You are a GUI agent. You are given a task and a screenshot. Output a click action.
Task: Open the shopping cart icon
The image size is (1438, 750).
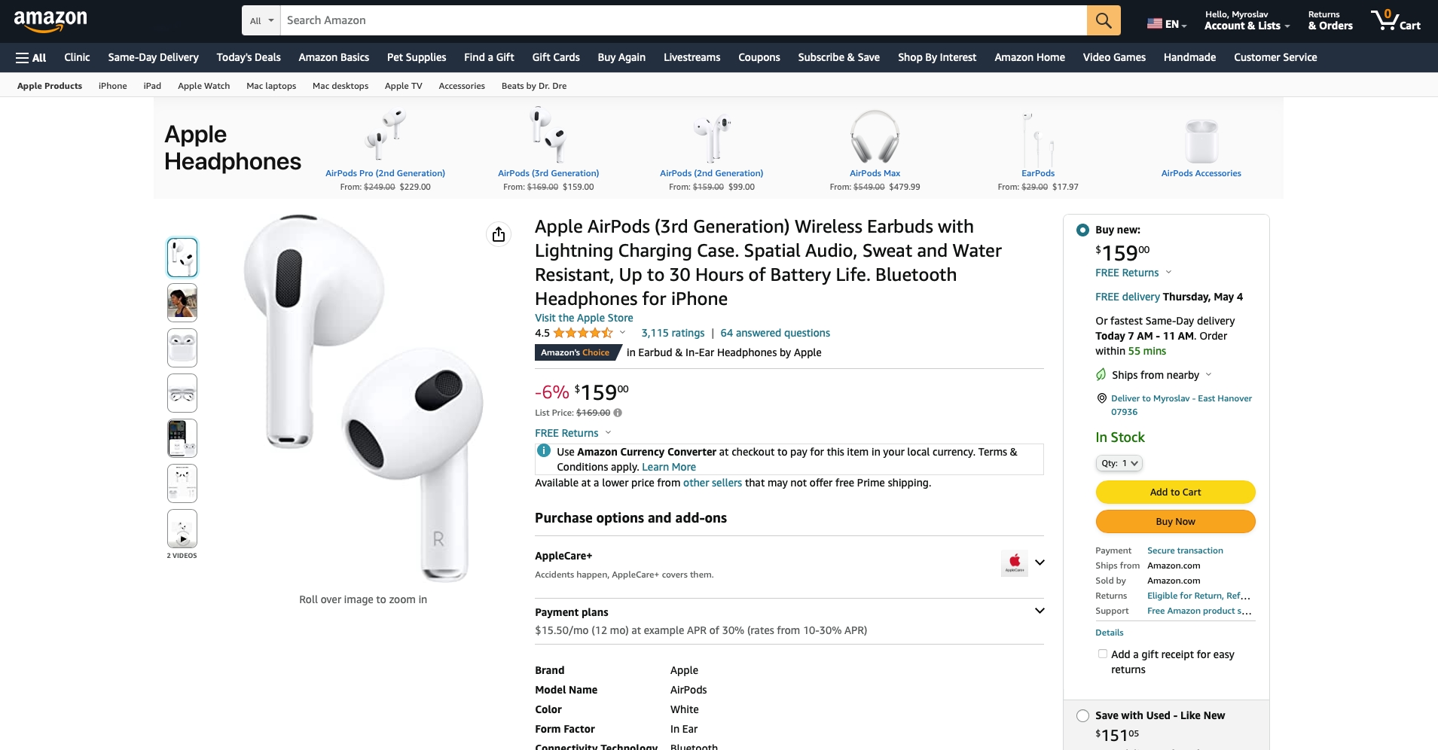[x=1394, y=20]
